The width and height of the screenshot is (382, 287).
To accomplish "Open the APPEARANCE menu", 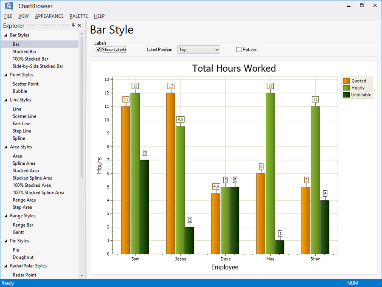I will point(49,16).
